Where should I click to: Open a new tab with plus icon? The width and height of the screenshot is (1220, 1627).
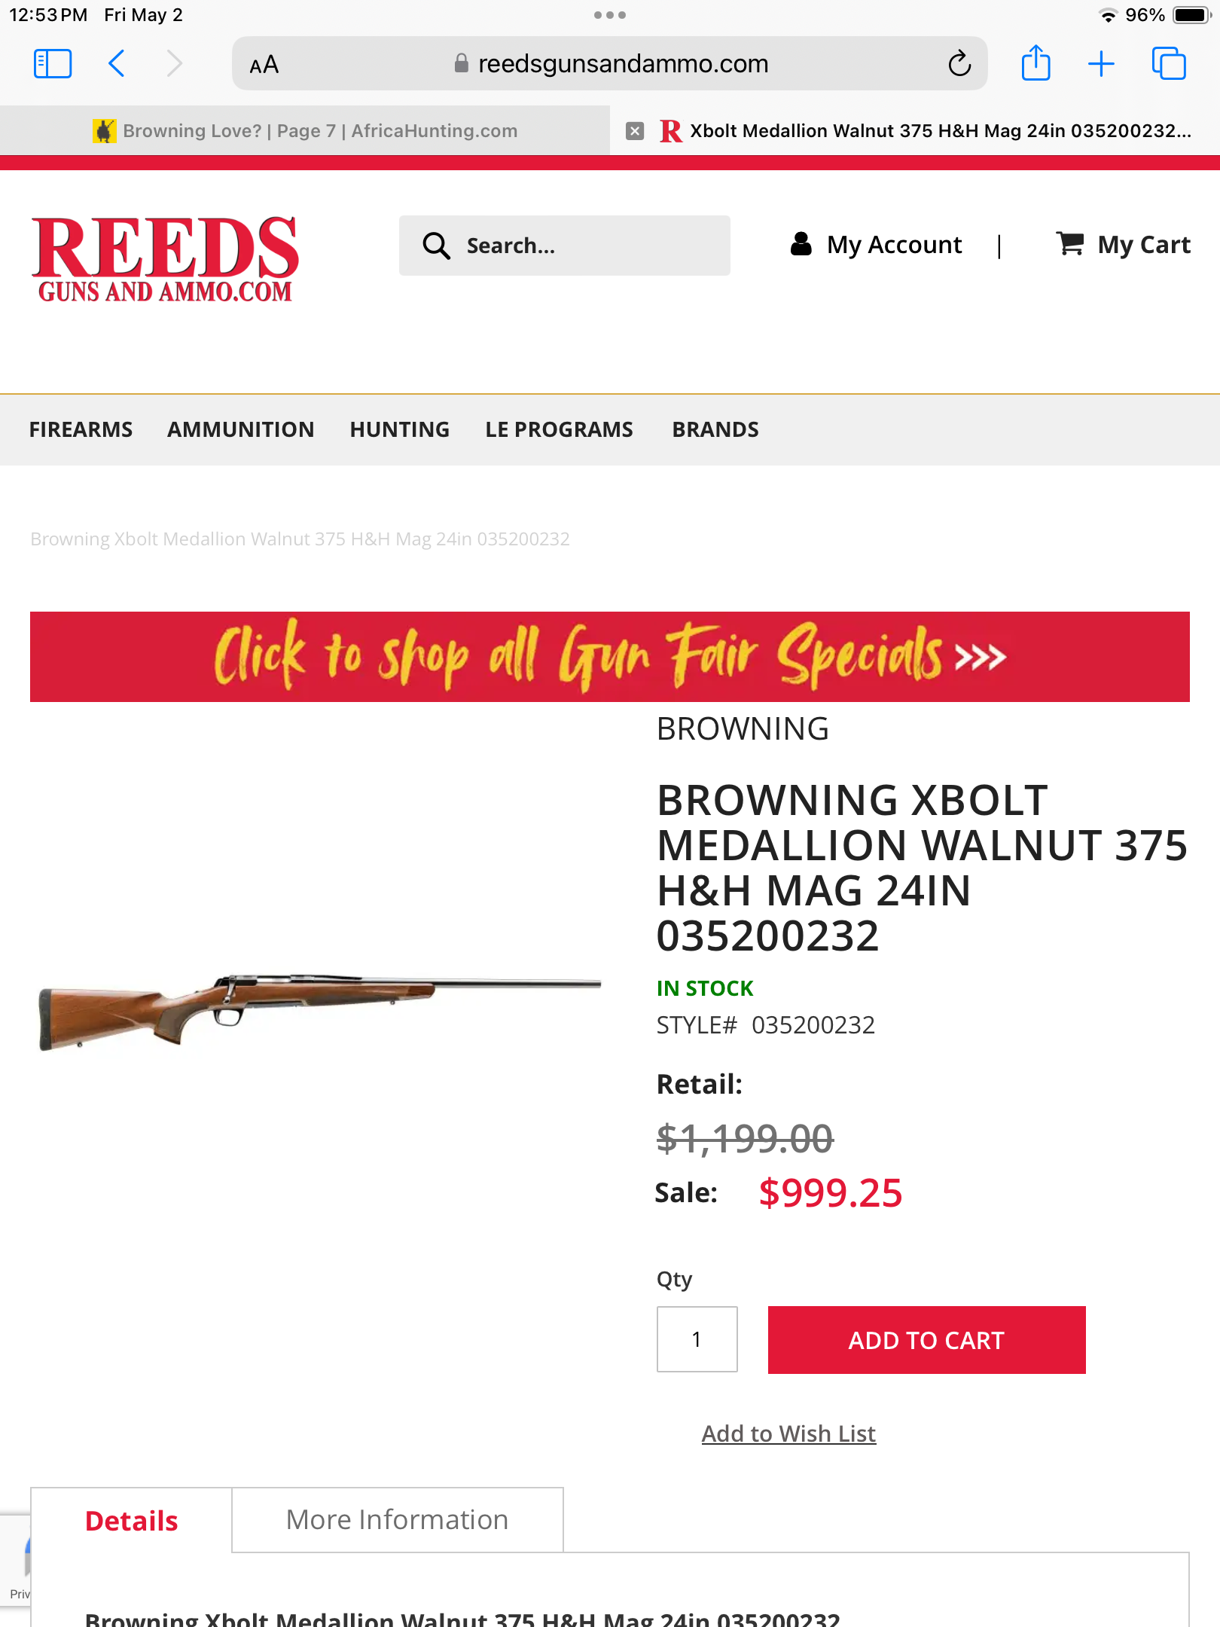(1101, 64)
